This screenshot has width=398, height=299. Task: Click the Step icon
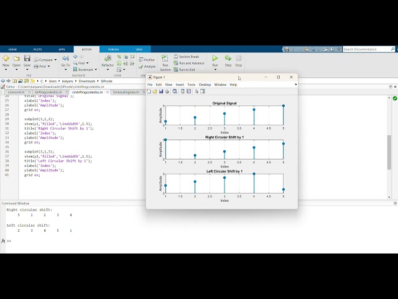[x=228, y=58]
